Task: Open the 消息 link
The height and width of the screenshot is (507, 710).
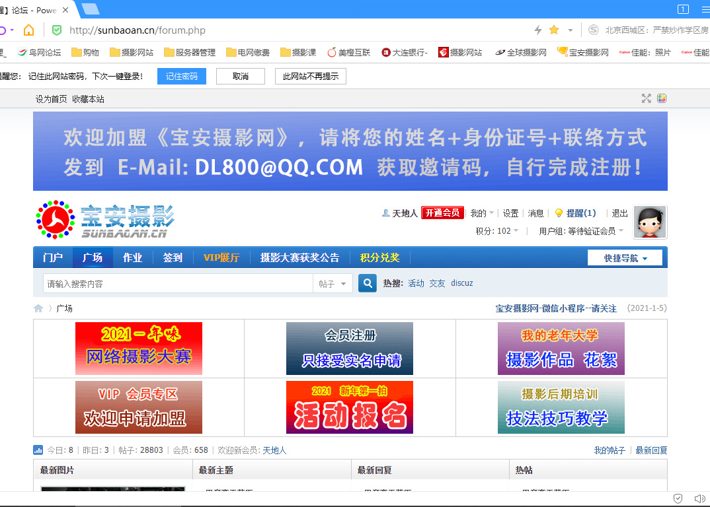Action: click(x=535, y=213)
